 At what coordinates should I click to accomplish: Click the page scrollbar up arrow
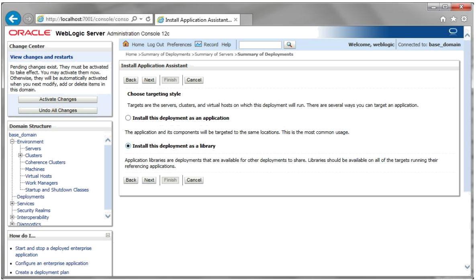(467, 35)
